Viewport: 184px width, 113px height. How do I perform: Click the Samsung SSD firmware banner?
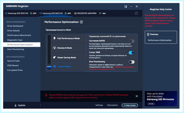[161, 99]
